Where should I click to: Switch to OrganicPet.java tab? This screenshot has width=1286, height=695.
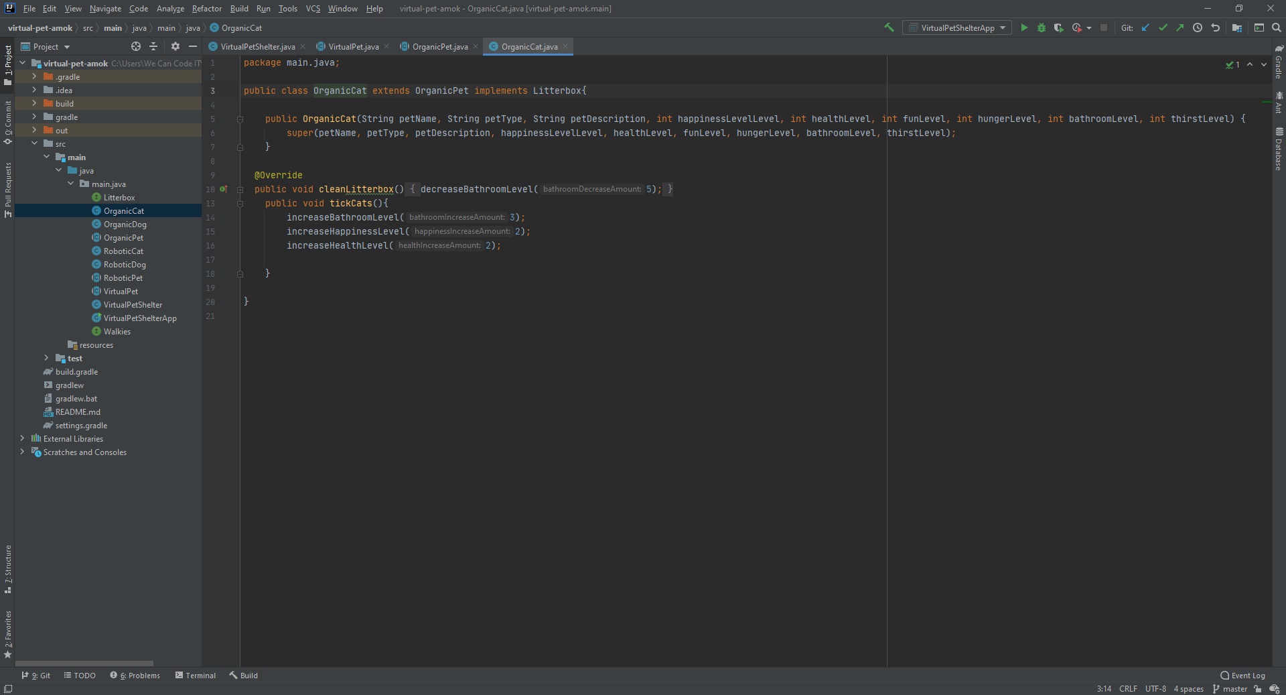pyautogui.click(x=439, y=46)
